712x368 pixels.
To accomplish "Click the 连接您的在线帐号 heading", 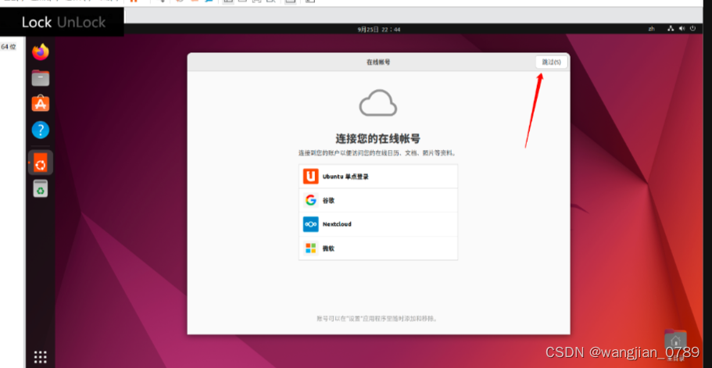I will pos(377,138).
